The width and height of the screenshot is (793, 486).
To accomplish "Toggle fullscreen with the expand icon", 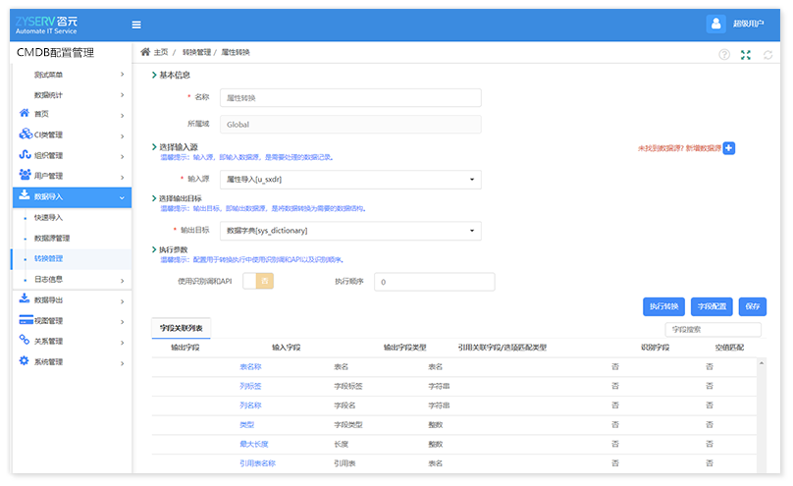I will (746, 55).
